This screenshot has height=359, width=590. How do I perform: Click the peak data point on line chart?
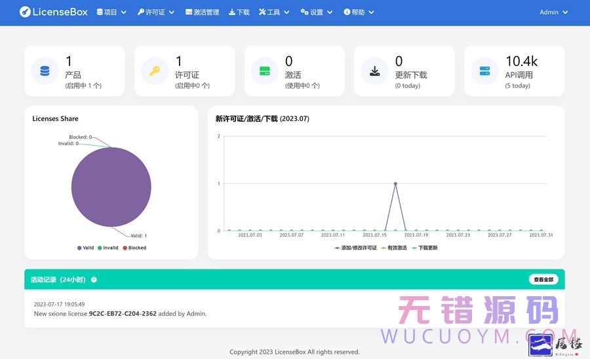[395, 184]
